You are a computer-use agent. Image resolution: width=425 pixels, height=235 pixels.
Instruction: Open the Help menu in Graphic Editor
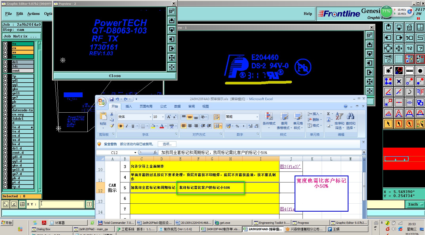308,14
